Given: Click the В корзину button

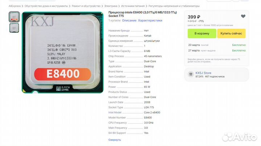Looking at the screenshot, I should [202, 33].
